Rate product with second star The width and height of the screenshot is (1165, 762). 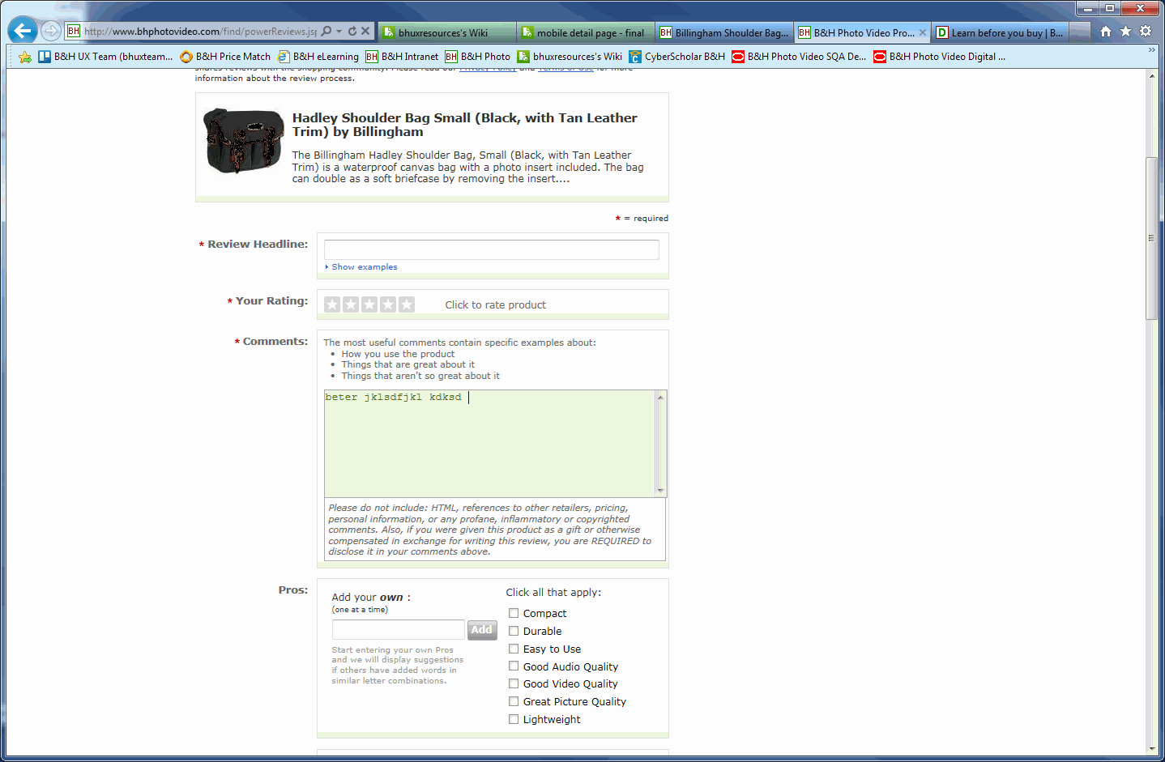coord(351,304)
